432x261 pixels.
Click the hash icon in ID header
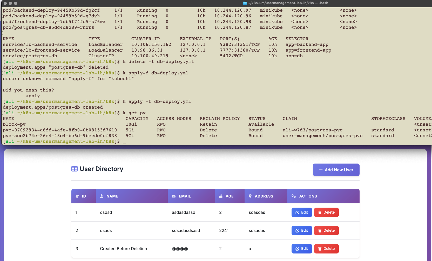coord(77,196)
